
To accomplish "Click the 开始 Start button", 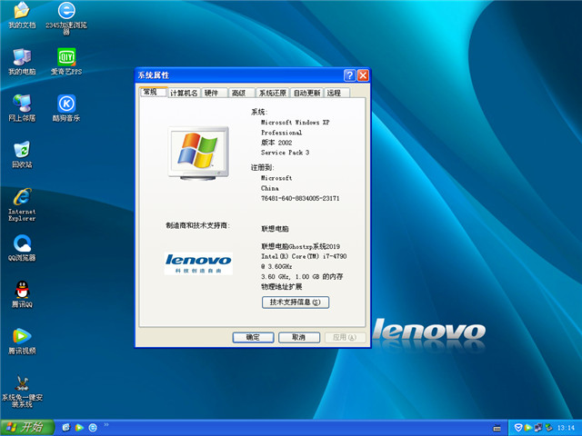I will (27, 428).
